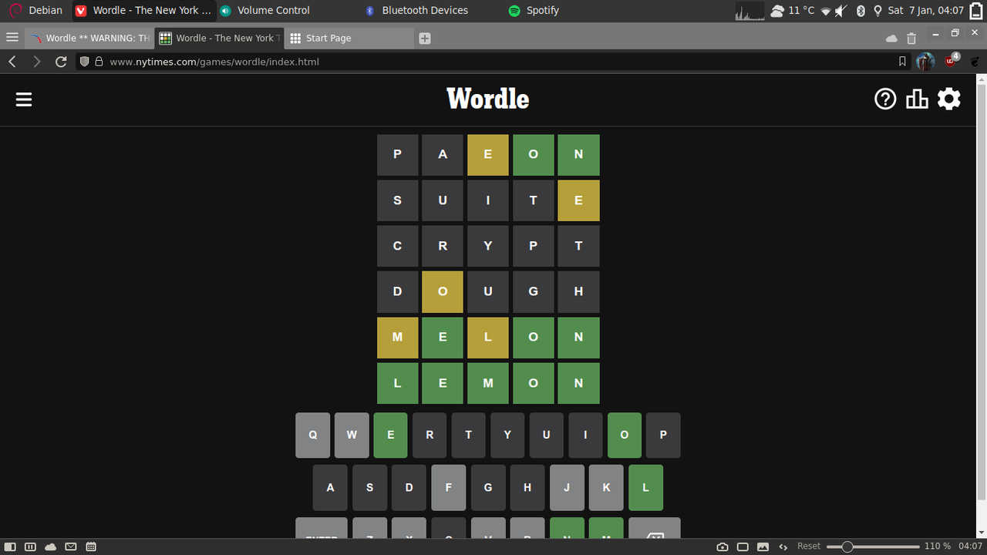Tap the green O key on the keyboard
Viewport: 987px width, 555px height.
tap(625, 436)
